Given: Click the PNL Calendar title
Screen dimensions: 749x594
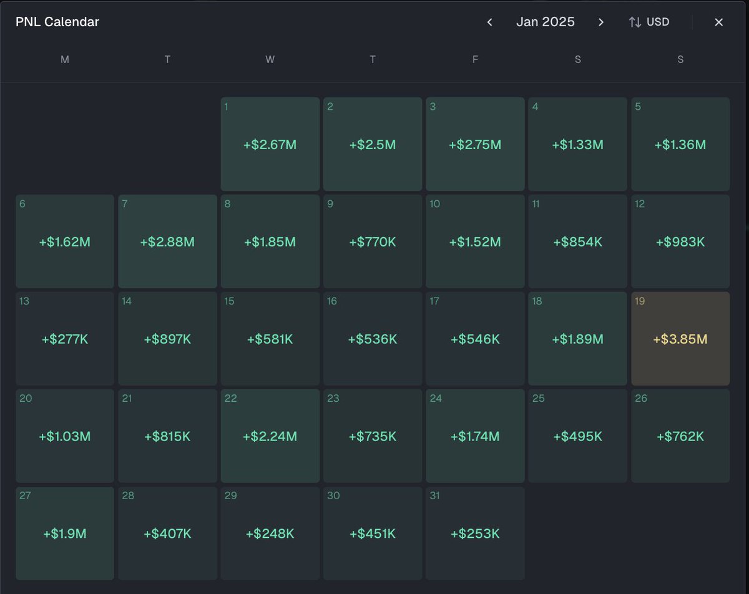Looking at the screenshot, I should [x=57, y=22].
